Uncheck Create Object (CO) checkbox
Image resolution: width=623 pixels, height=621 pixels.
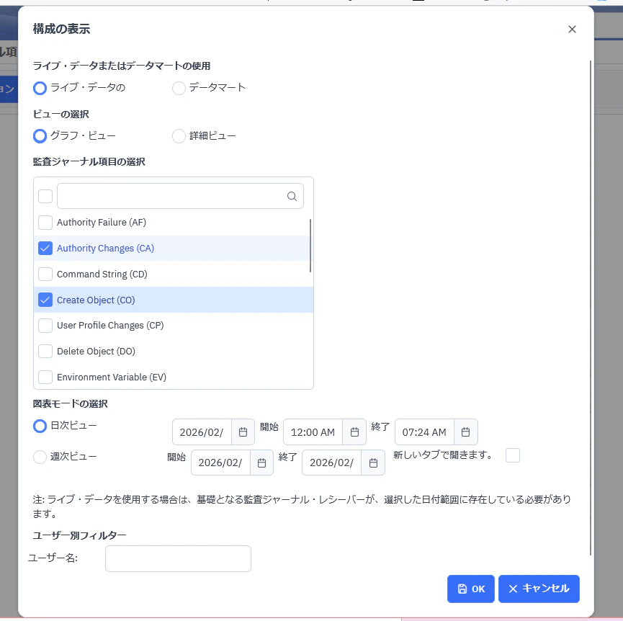[45, 300]
